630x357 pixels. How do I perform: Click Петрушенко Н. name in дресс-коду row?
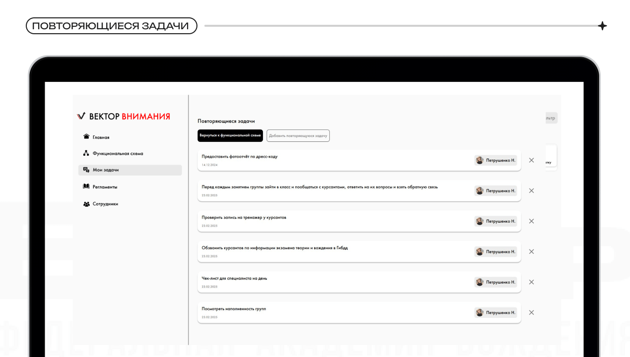point(501,160)
